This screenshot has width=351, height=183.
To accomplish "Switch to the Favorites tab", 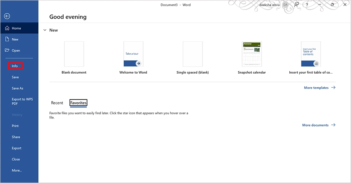I will click(78, 103).
